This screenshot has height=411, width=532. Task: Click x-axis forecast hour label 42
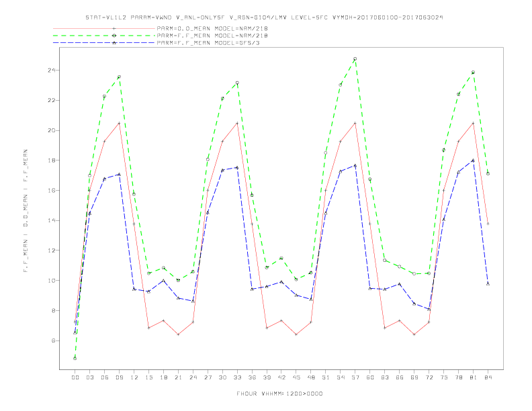[281, 377]
